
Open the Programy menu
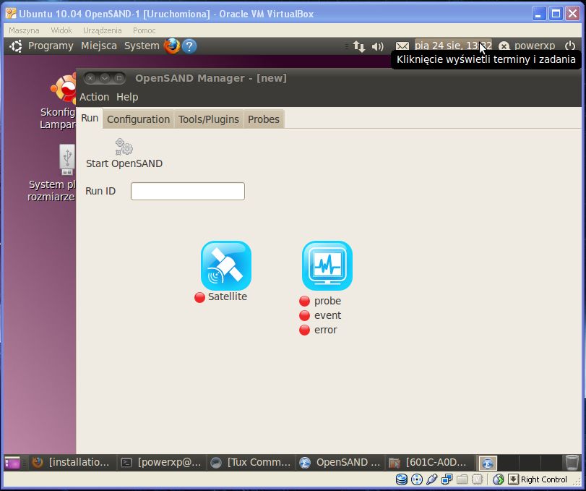click(x=51, y=46)
